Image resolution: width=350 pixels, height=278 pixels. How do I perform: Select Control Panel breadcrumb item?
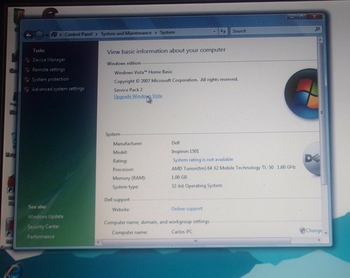pos(78,34)
